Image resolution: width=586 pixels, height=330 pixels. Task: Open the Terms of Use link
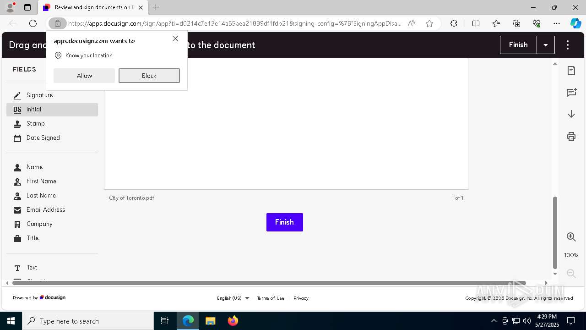pyautogui.click(x=271, y=298)
